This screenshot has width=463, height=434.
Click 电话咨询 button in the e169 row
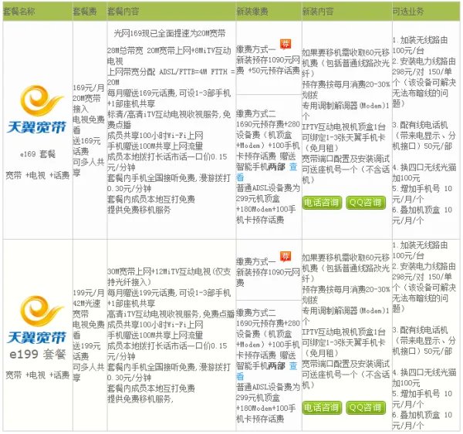[x=322, y=203]
